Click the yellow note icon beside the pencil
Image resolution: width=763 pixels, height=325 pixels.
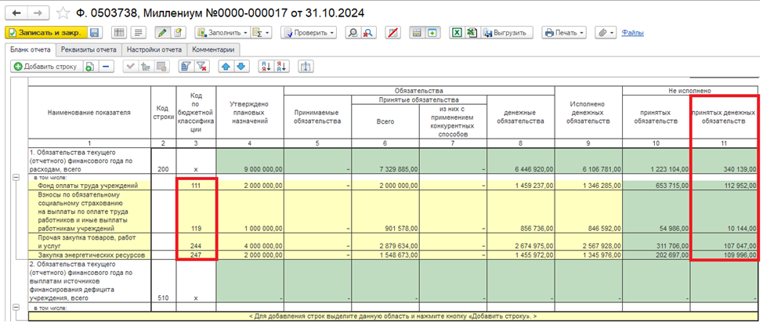pyautogui.click(x=178, y=33)
